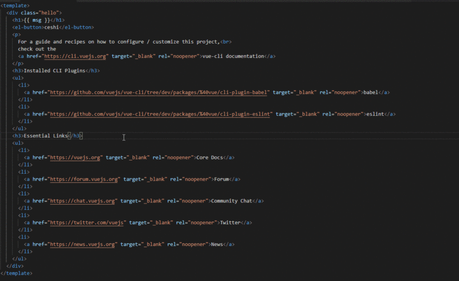
Task: Open the https://news.vuejs.org link
Action: 82,244
